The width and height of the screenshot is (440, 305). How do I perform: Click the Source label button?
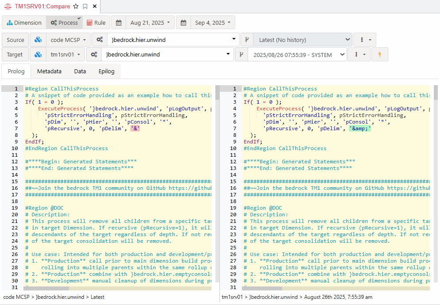pos(15,40)
